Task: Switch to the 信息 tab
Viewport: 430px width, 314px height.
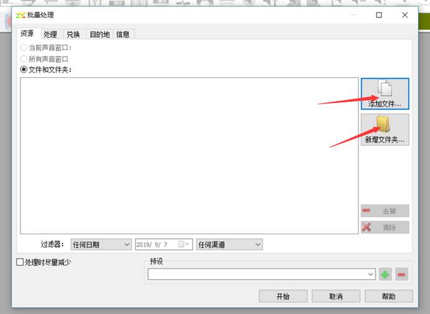Action: (123, 34)
